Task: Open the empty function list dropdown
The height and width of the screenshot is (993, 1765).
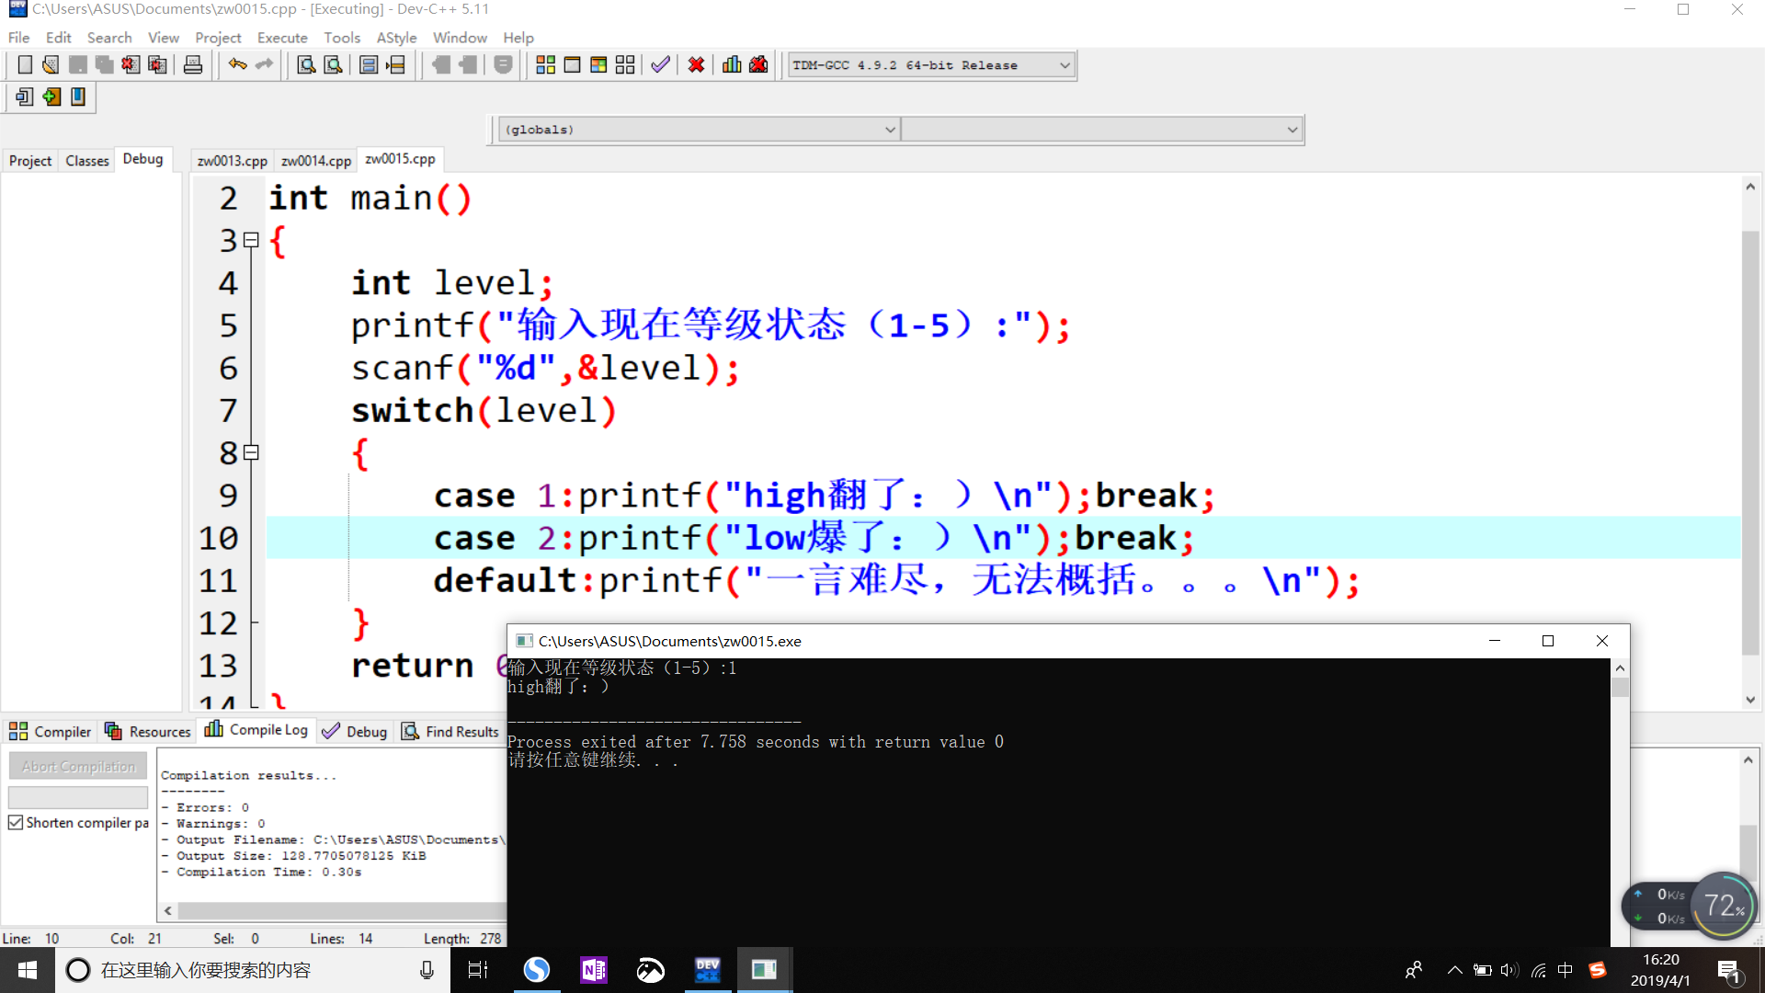Action: click(x=1292, y=130)
